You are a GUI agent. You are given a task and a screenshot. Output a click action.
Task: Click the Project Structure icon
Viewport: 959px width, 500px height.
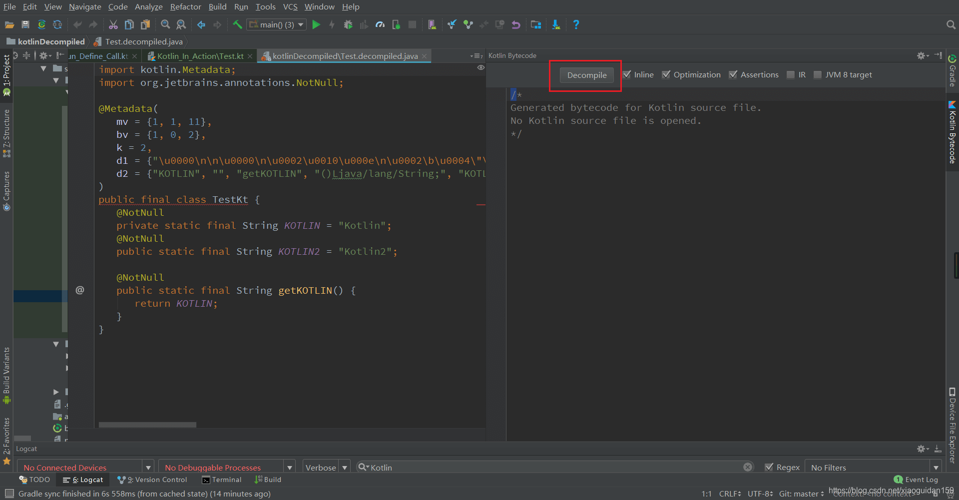[536, 24]
